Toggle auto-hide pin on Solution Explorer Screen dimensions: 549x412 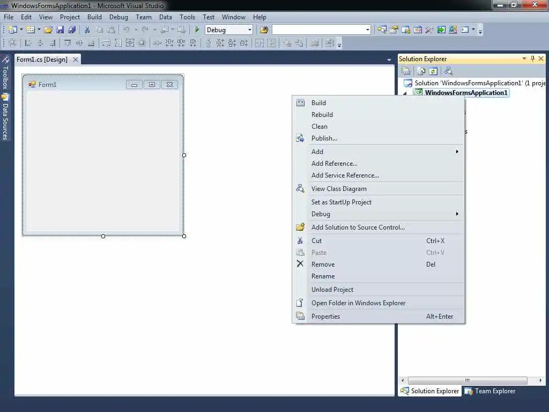point(532,58)
